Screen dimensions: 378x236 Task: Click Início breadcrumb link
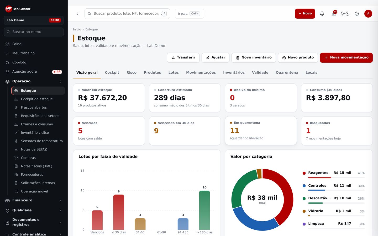point(77,29)
